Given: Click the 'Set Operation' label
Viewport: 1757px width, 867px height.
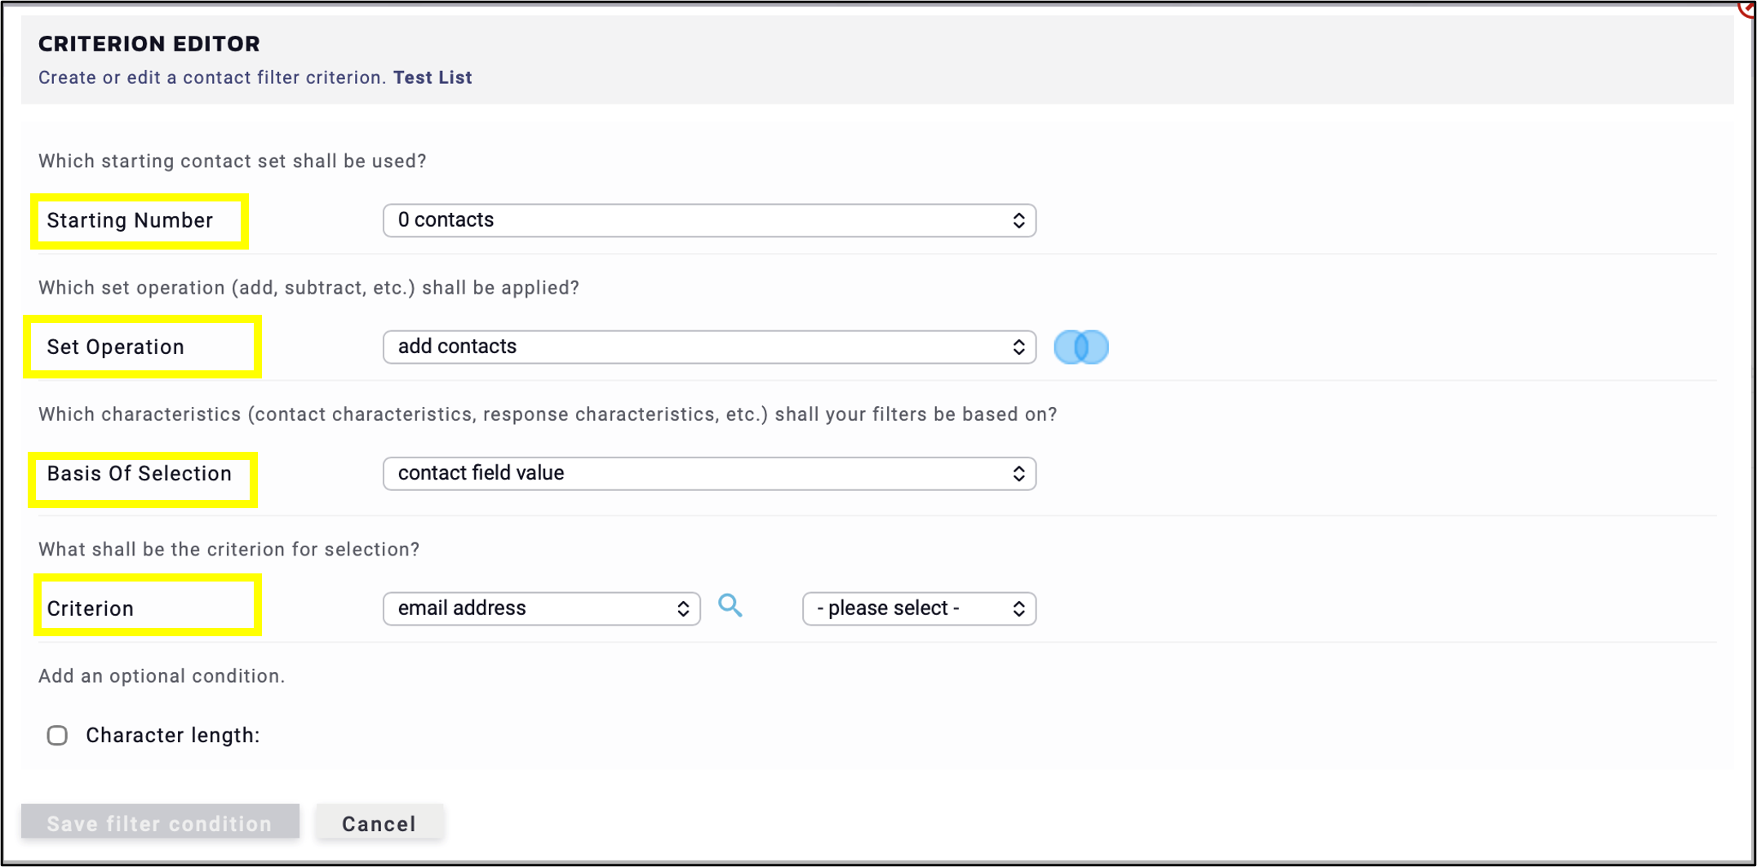Looking at the screenshot, I should tap(116, 347).
